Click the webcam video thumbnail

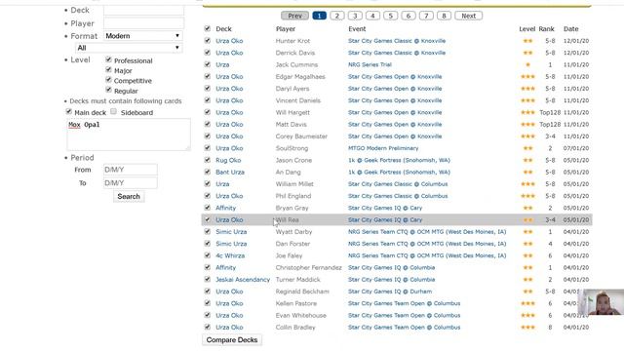pos(601,302)
